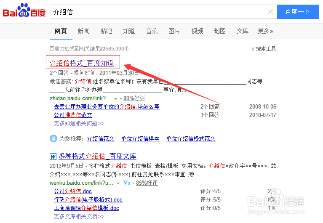Click the date 2008-10-06
The height and width of the screenshot is (223, 323).
[263, 106]
